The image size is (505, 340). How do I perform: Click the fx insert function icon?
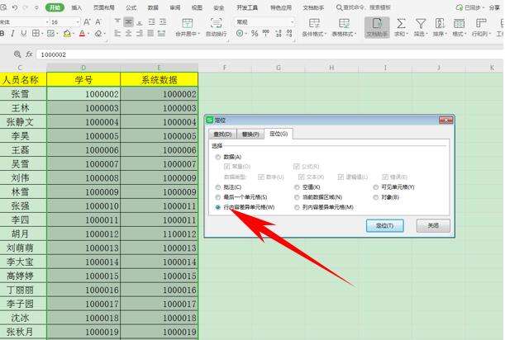tap(29, 54)
